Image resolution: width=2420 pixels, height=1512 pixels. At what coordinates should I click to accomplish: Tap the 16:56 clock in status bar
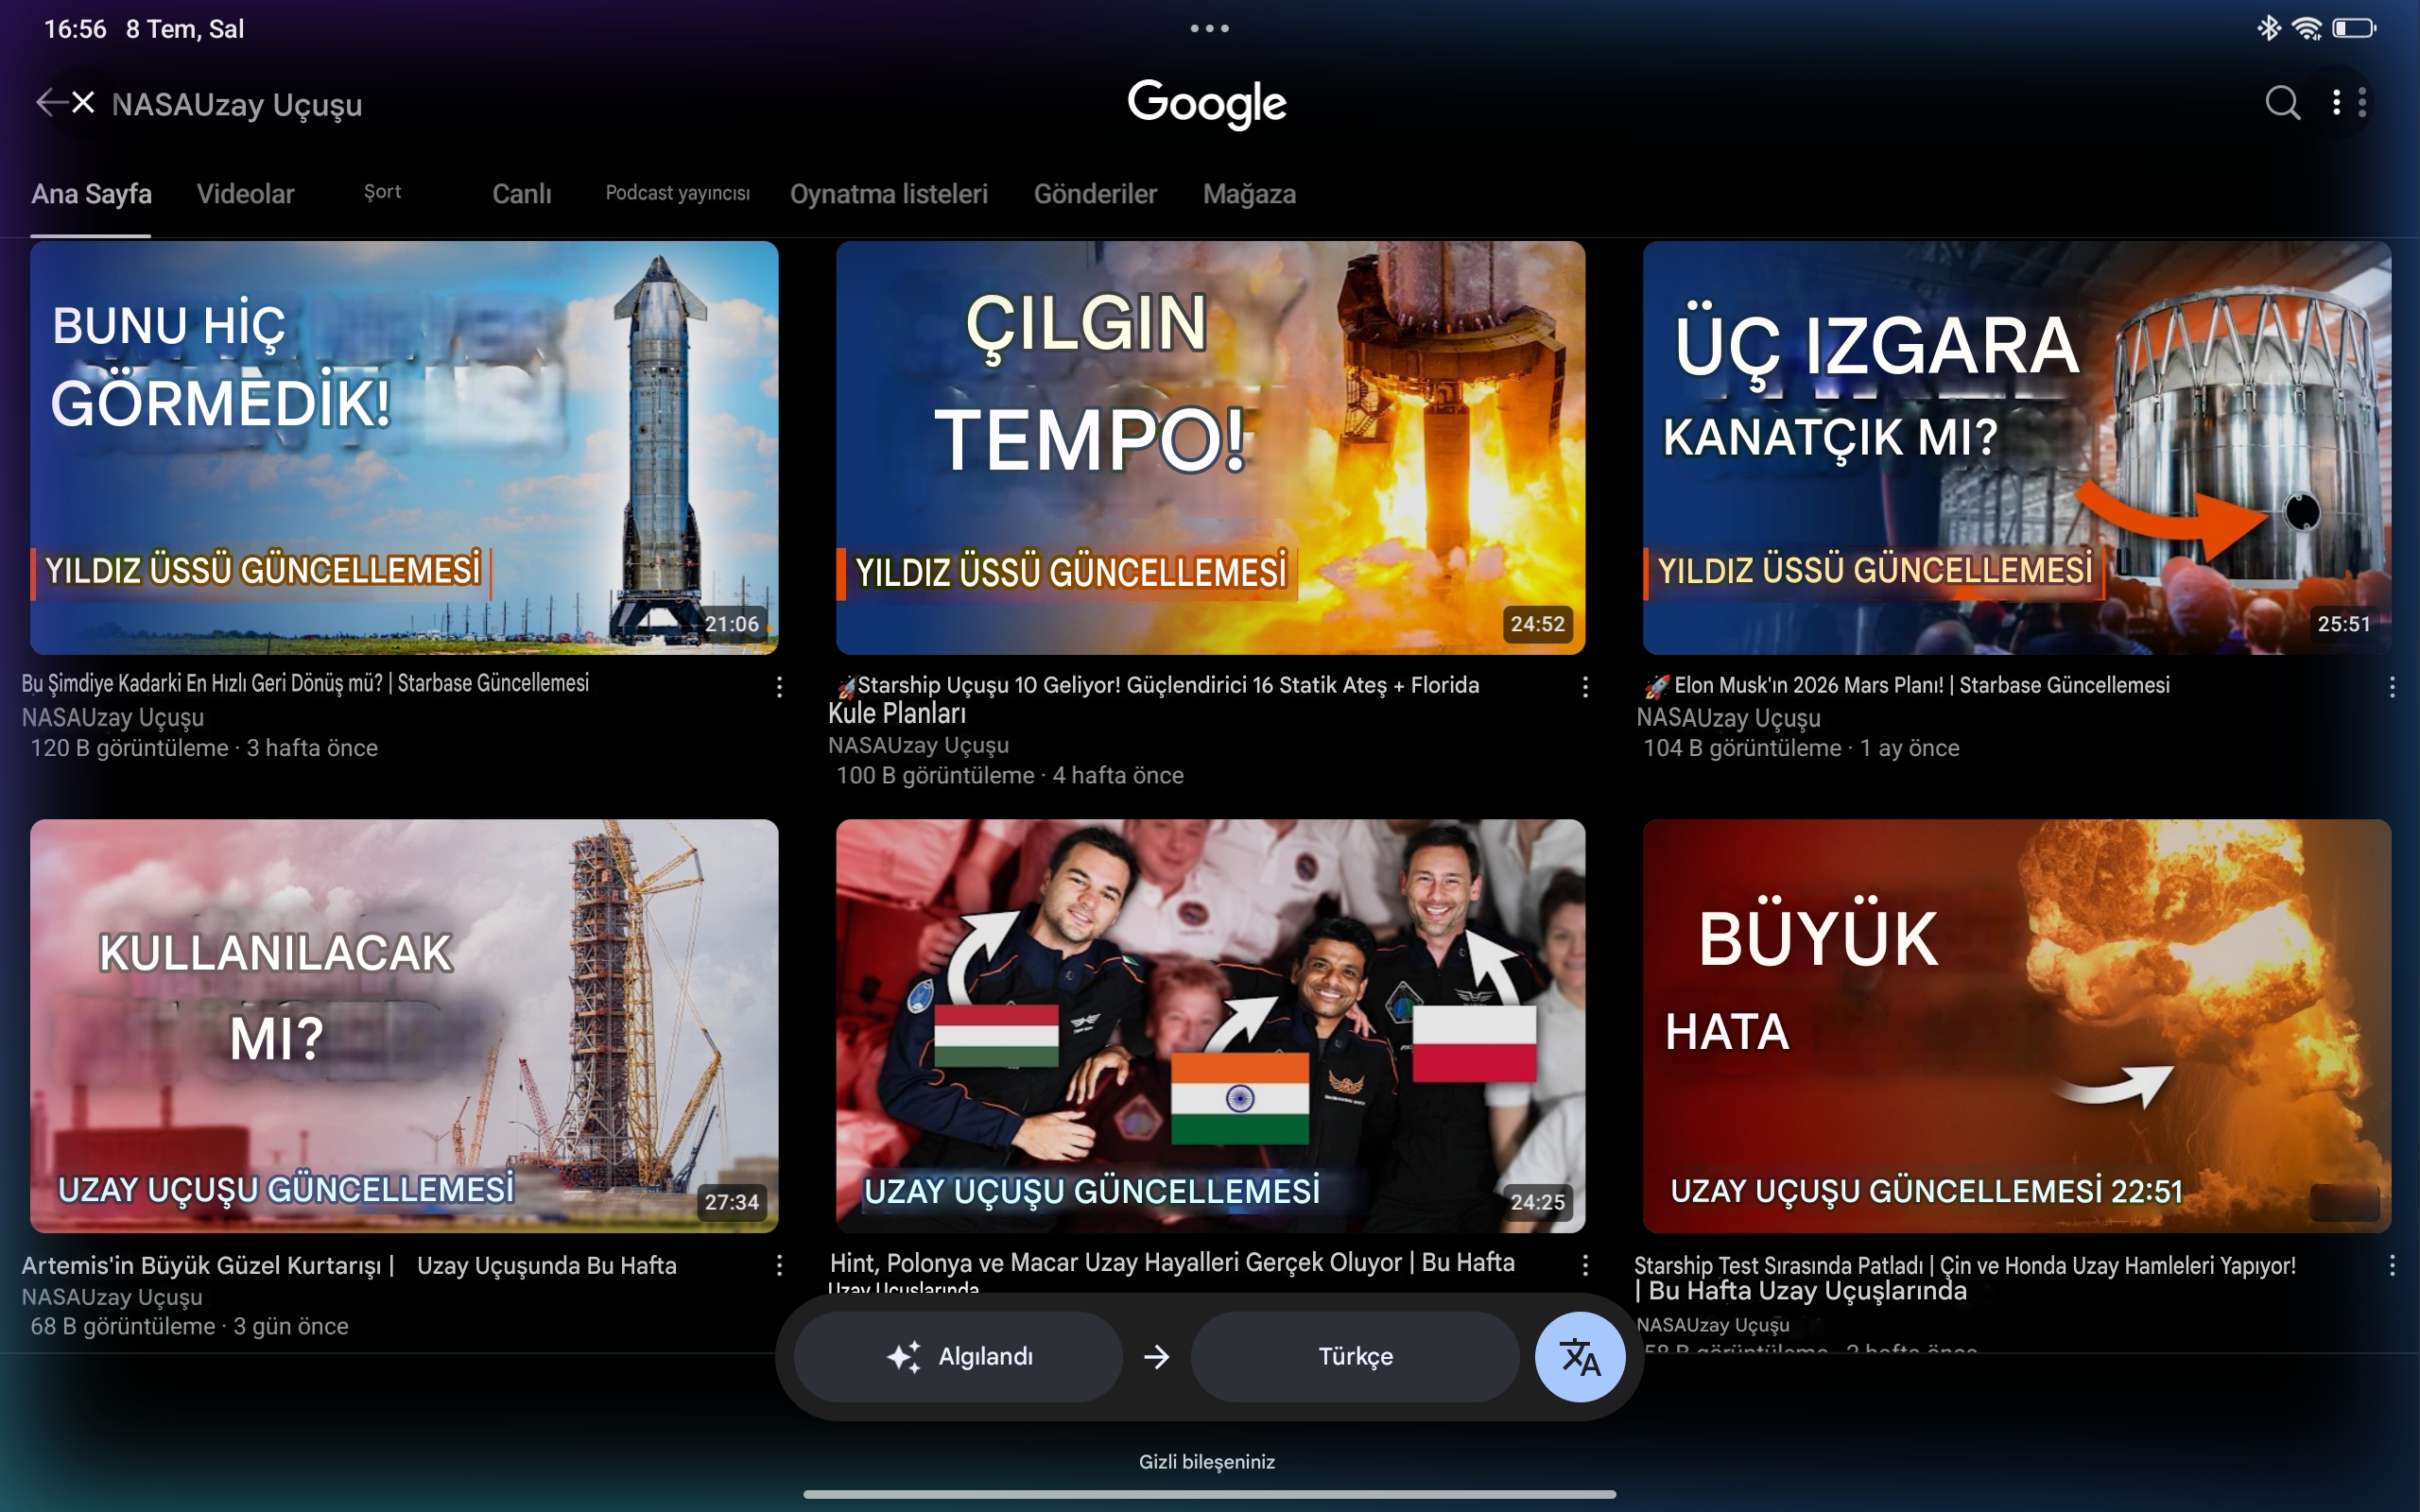[75, 28]
